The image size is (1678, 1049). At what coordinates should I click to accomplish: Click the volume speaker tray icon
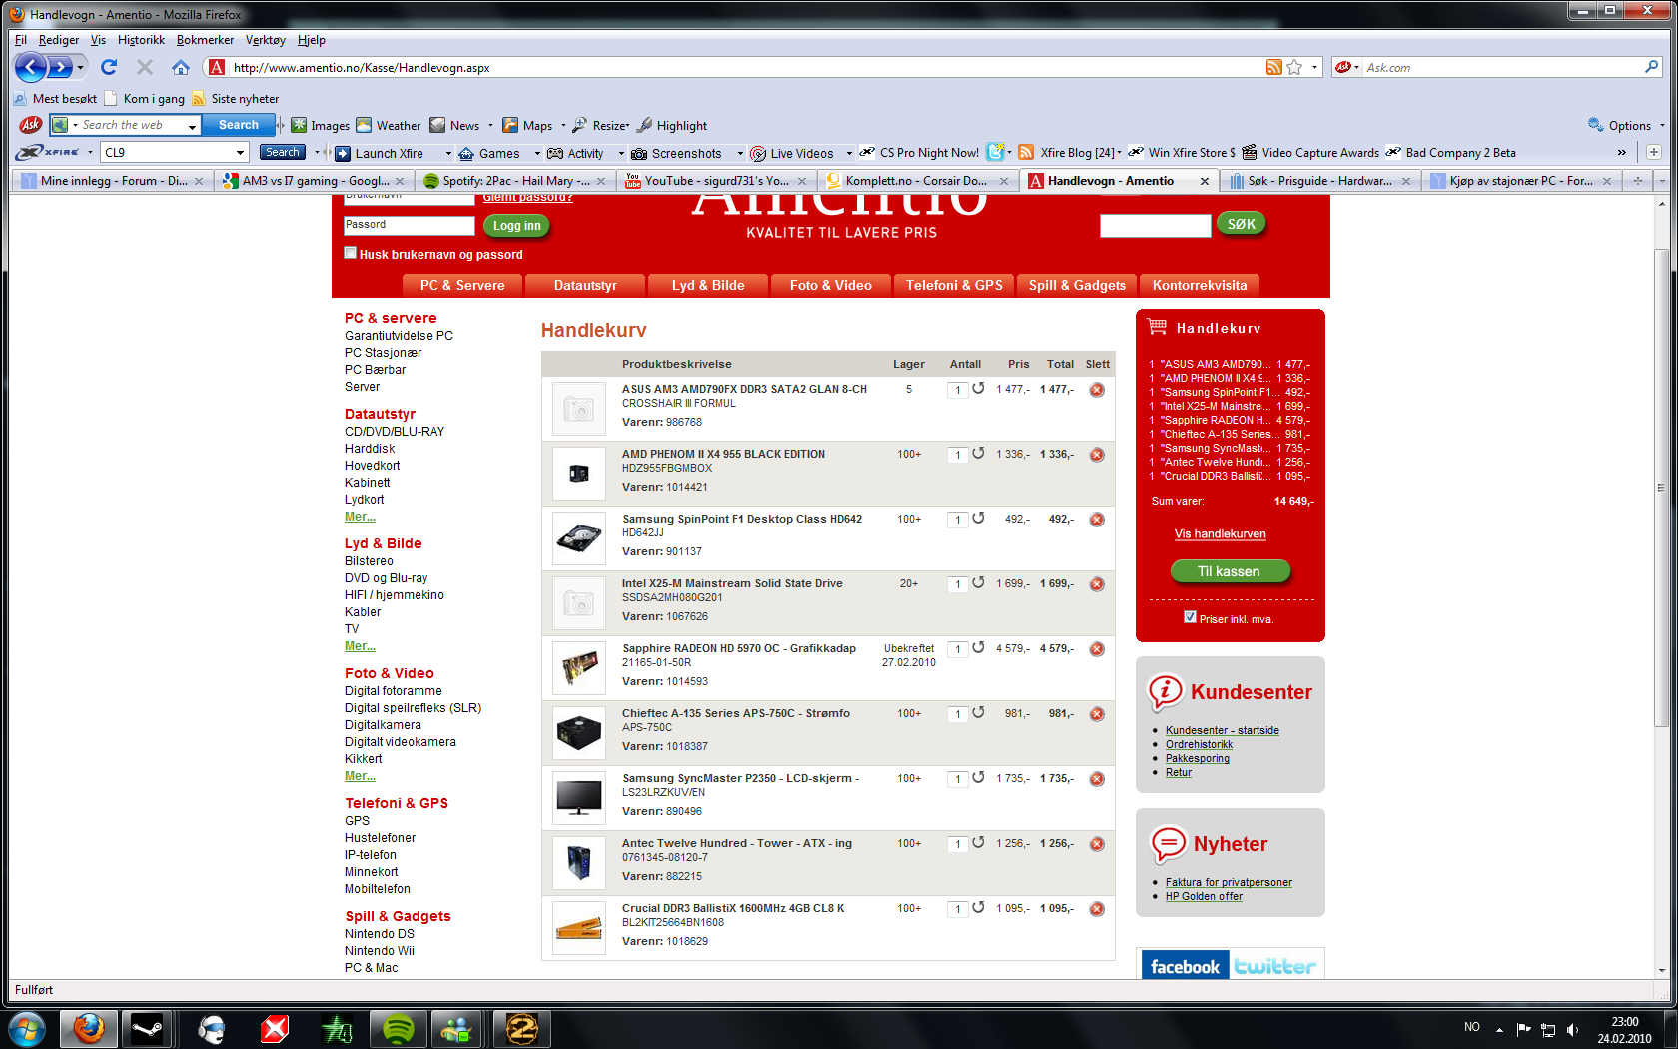(1573, 1029)
